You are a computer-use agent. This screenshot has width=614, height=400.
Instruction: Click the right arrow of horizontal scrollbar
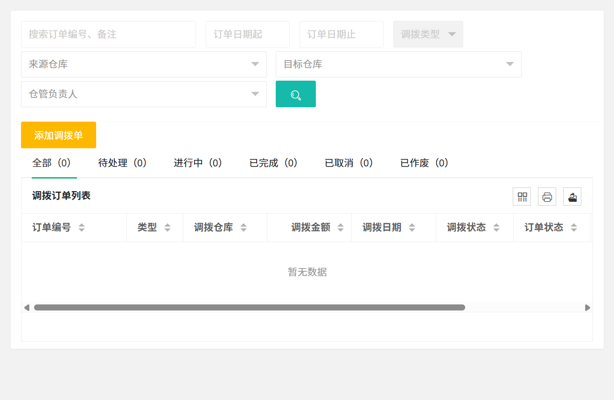tap(587, 308)
